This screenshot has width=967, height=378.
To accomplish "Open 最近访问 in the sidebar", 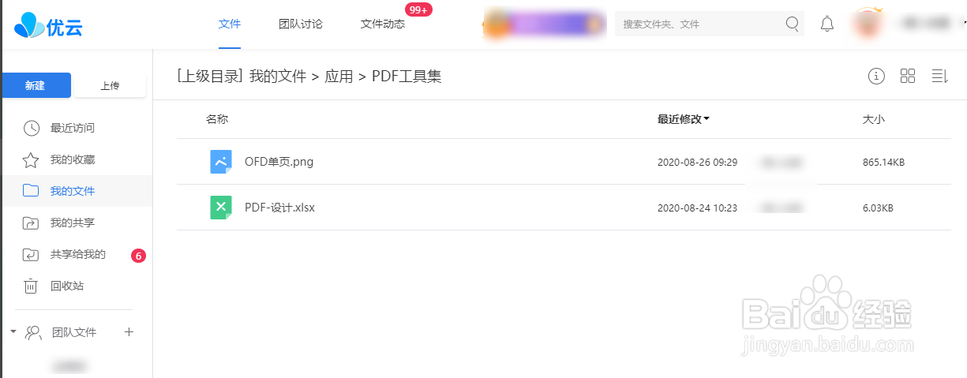I will (73, 128).
